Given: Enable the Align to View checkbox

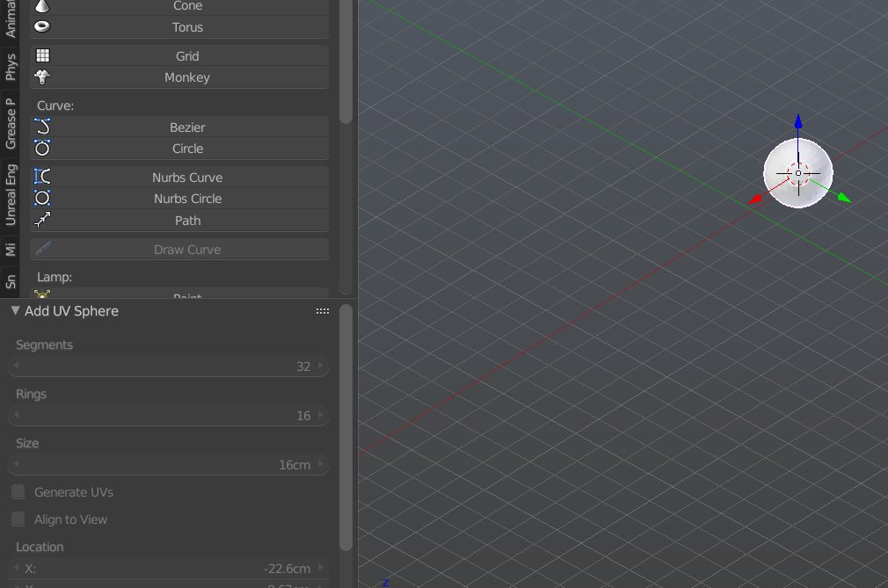Looking at the screenshot, I should 18,519.
